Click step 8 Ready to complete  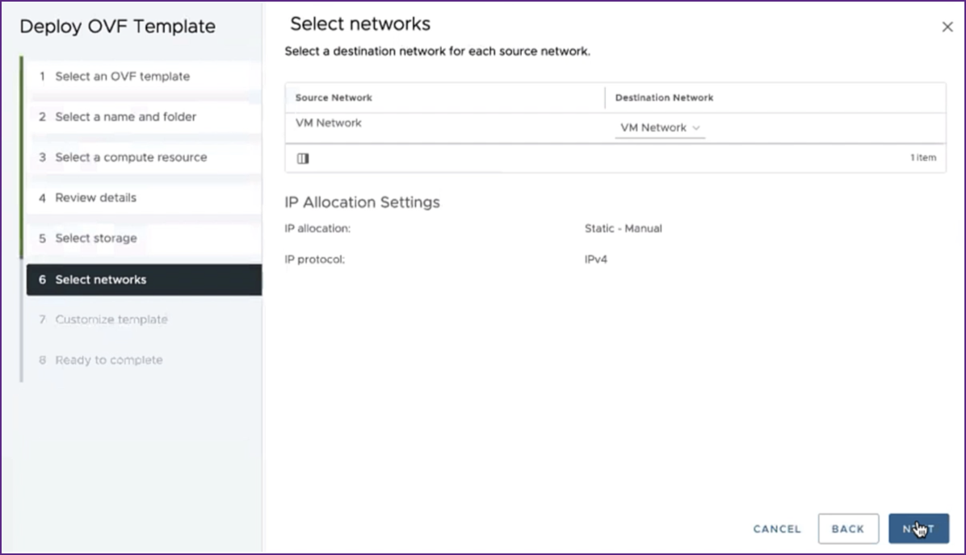[108, 360]
